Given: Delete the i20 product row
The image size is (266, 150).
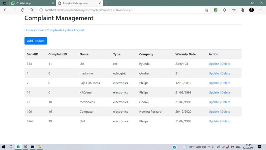Looking at the screenshot, I should [x=226, y=64].
